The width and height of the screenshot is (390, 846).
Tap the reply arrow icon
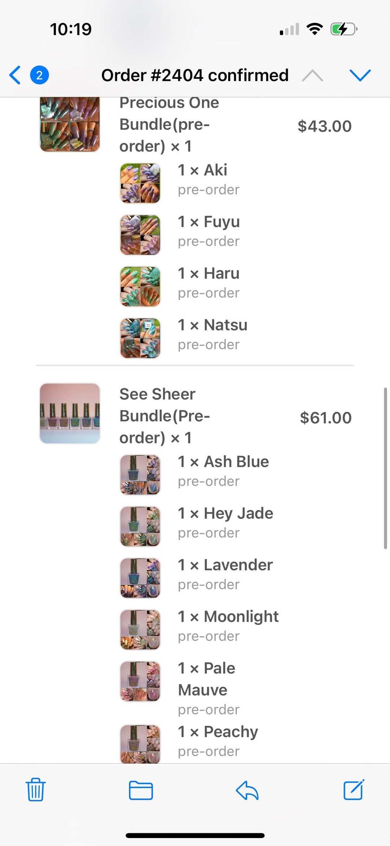pos(247,790)
